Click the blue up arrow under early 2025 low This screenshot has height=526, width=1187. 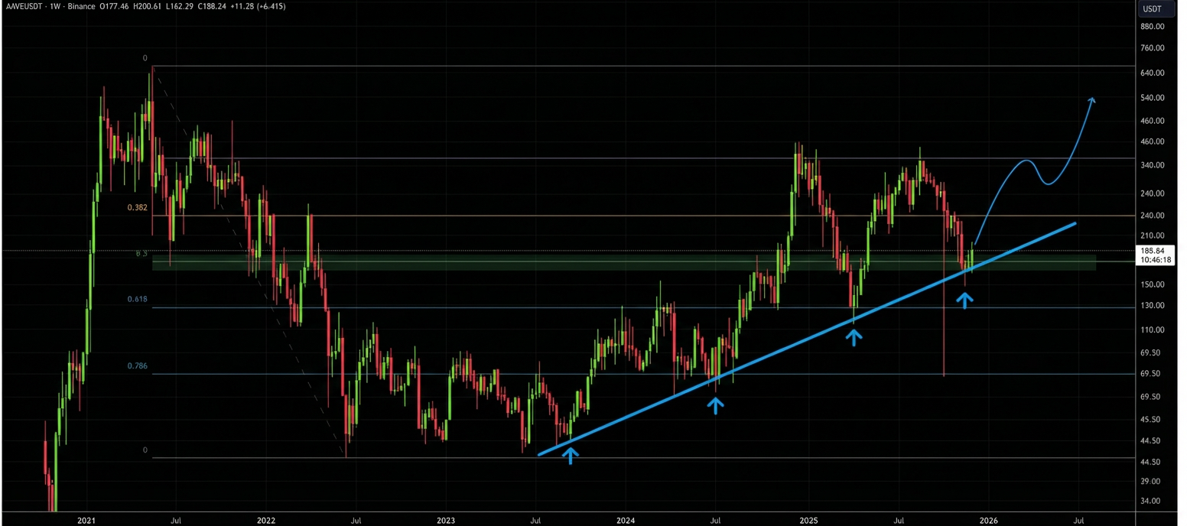[x=854, y=336]
